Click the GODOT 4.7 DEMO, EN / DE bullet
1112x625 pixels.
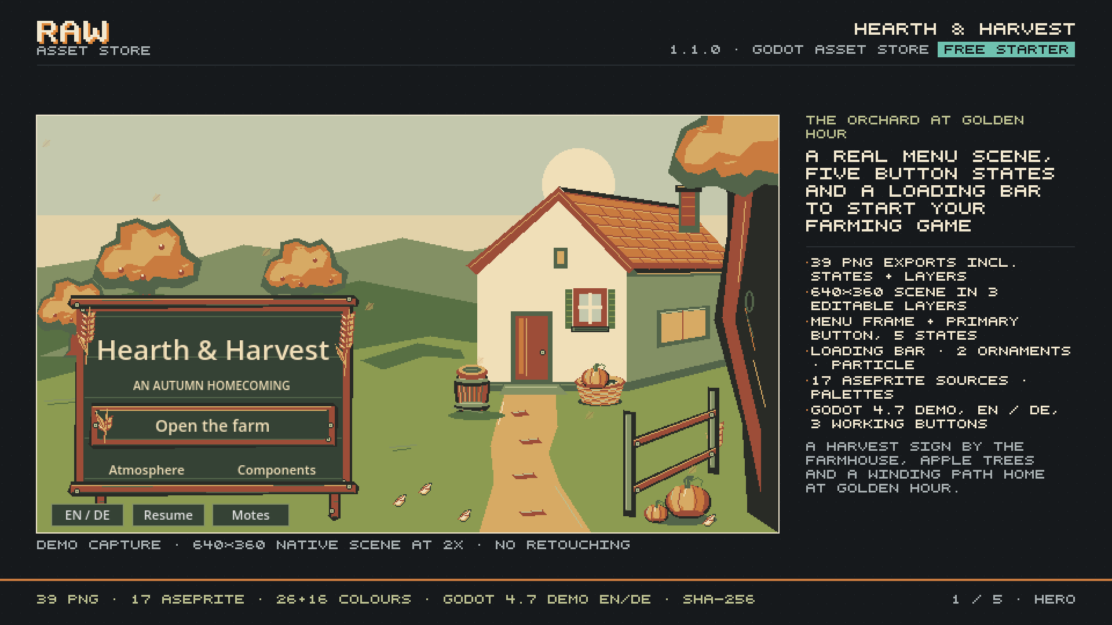[932, 417]
